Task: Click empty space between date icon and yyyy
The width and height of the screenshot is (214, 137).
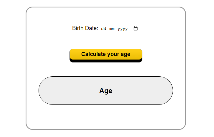Action: pyautogui.click(x=131, y=29)
